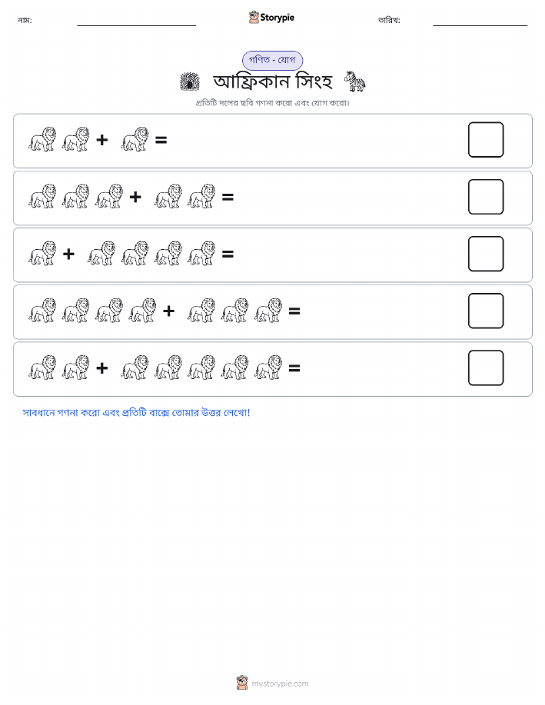Image resolution: width=545 pixels, height=705 pixels.
Task: Click the answer box in the first row
Action: [486, 140]
